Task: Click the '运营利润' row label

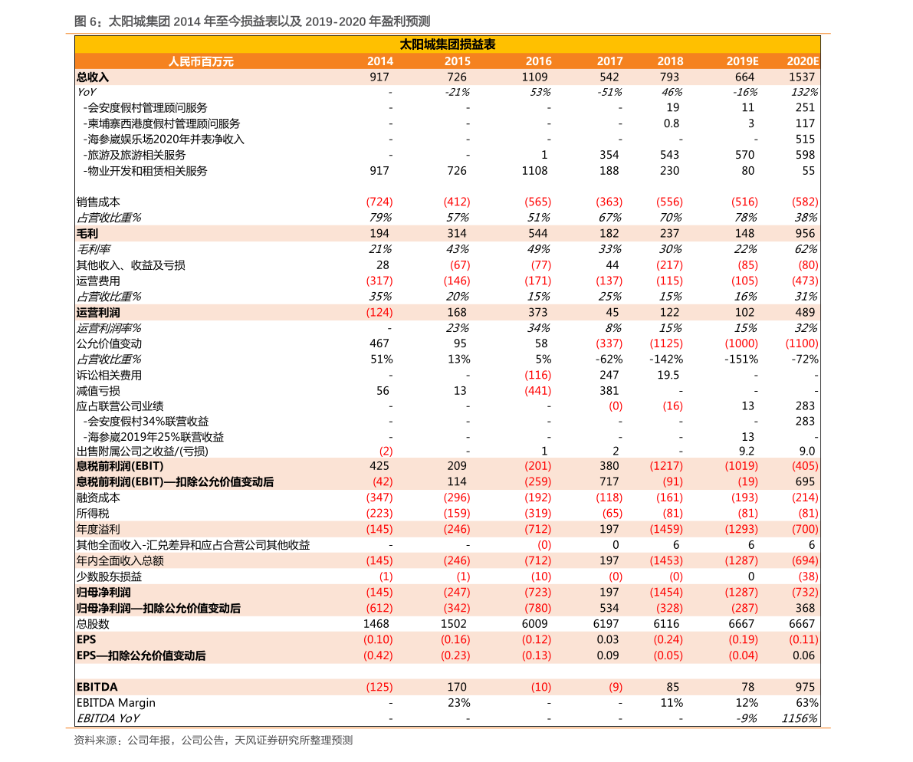Action: [x=98, y=313]
